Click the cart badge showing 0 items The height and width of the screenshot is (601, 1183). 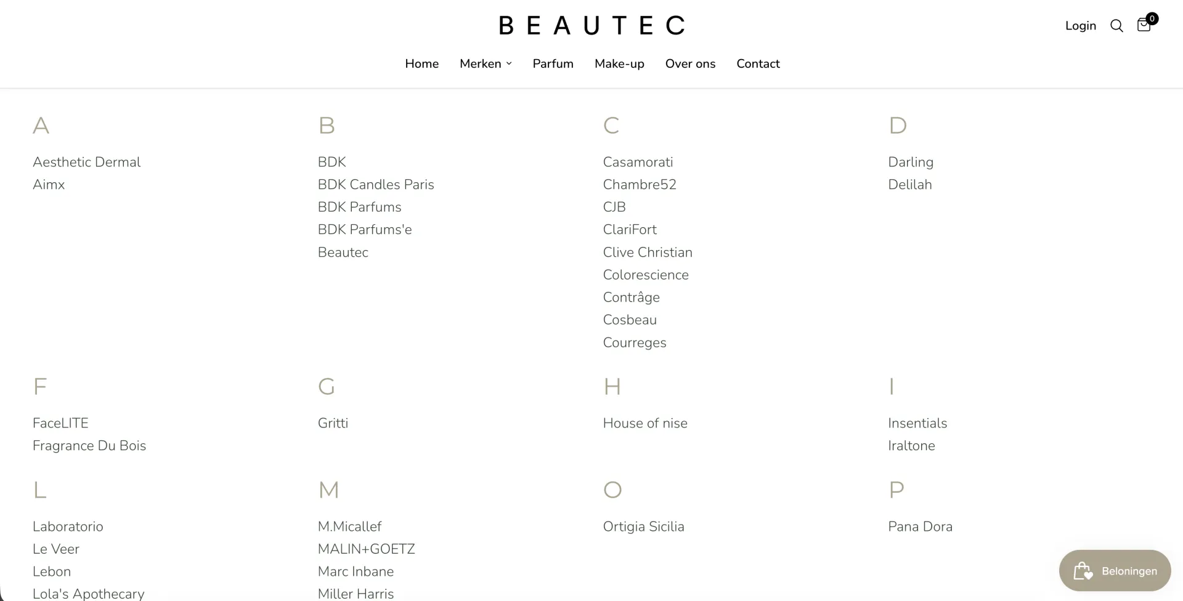coord(1151,18)
